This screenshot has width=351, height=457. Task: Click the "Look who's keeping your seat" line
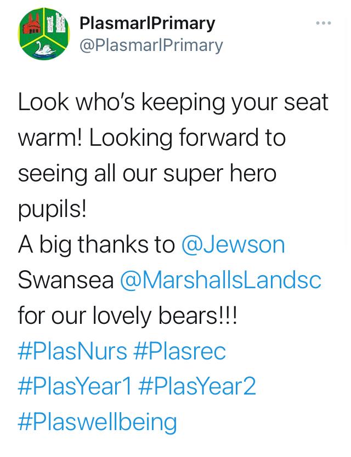(173, 102)
